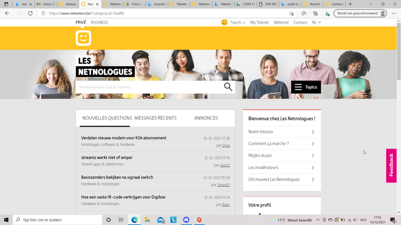Expand Les modérateurs chevron
Viewport: 401px width, 225px height.
point(313,167)
